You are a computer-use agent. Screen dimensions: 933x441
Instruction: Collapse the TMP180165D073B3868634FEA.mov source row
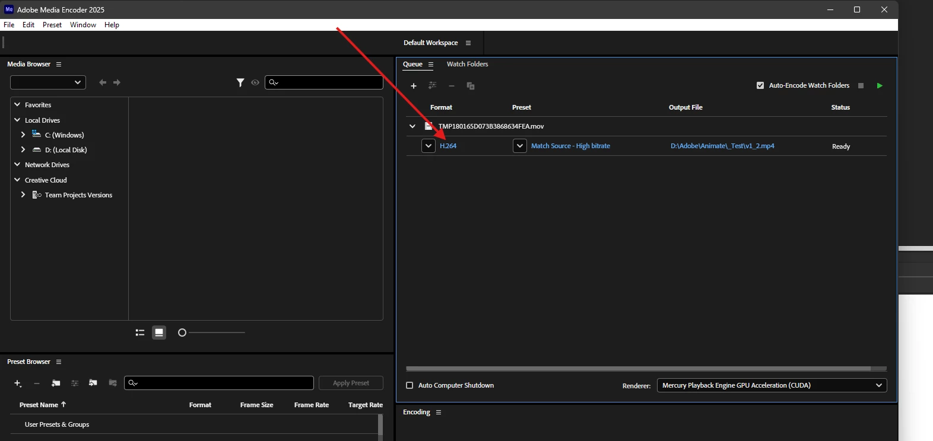pyautogui.click(x=412, y=126)
